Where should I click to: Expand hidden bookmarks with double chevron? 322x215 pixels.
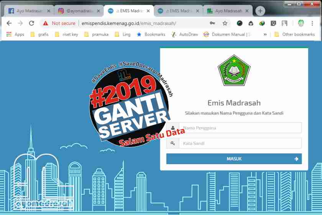[265, 34]
